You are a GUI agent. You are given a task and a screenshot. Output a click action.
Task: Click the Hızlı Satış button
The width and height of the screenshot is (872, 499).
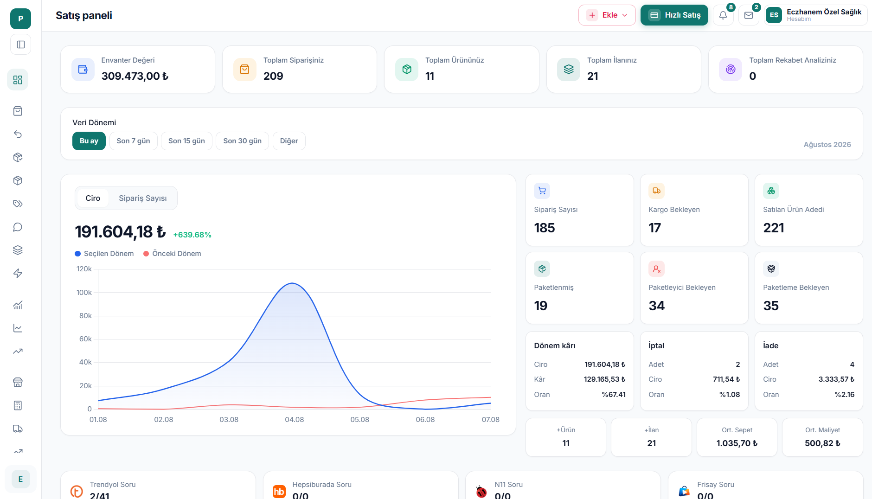point(674,15)
